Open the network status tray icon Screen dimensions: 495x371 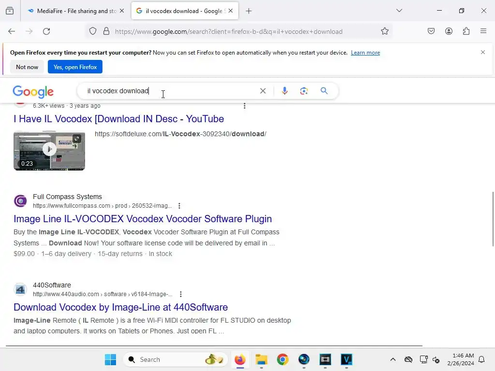click(x=423, y=359)
